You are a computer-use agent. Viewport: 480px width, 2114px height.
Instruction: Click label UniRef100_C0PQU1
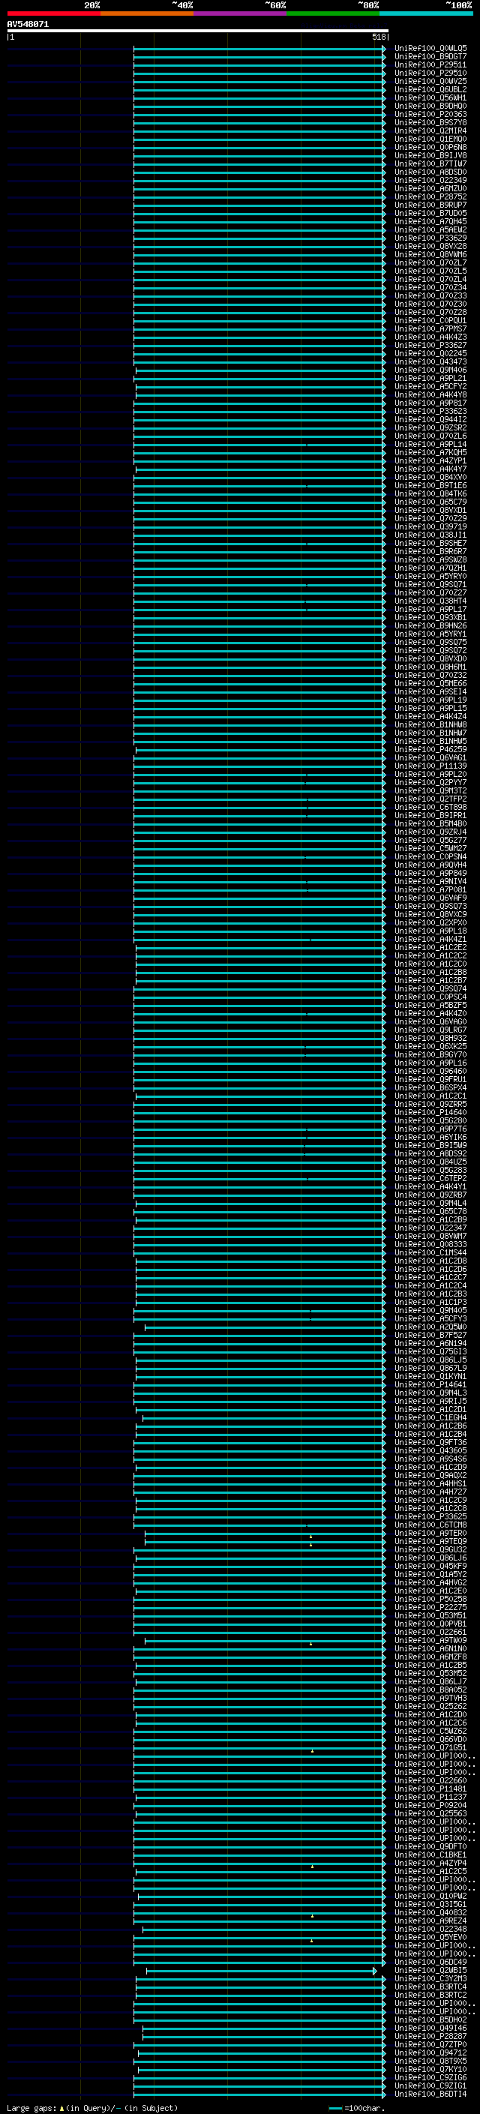pos(430,320)
